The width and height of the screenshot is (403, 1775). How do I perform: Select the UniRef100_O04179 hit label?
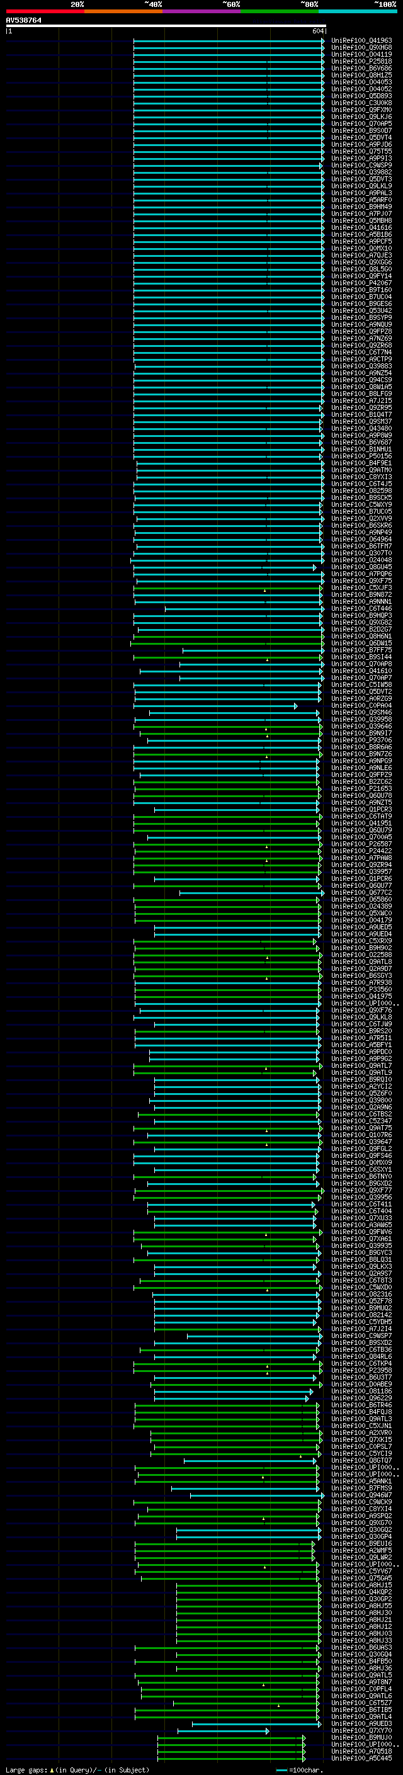(x=361, y=921)
